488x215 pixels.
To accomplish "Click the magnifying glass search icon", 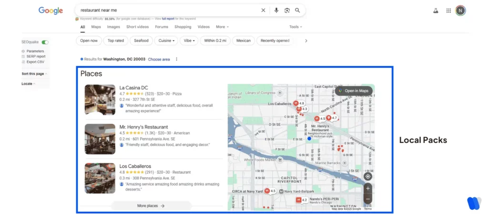I will (x=297, y=10).
